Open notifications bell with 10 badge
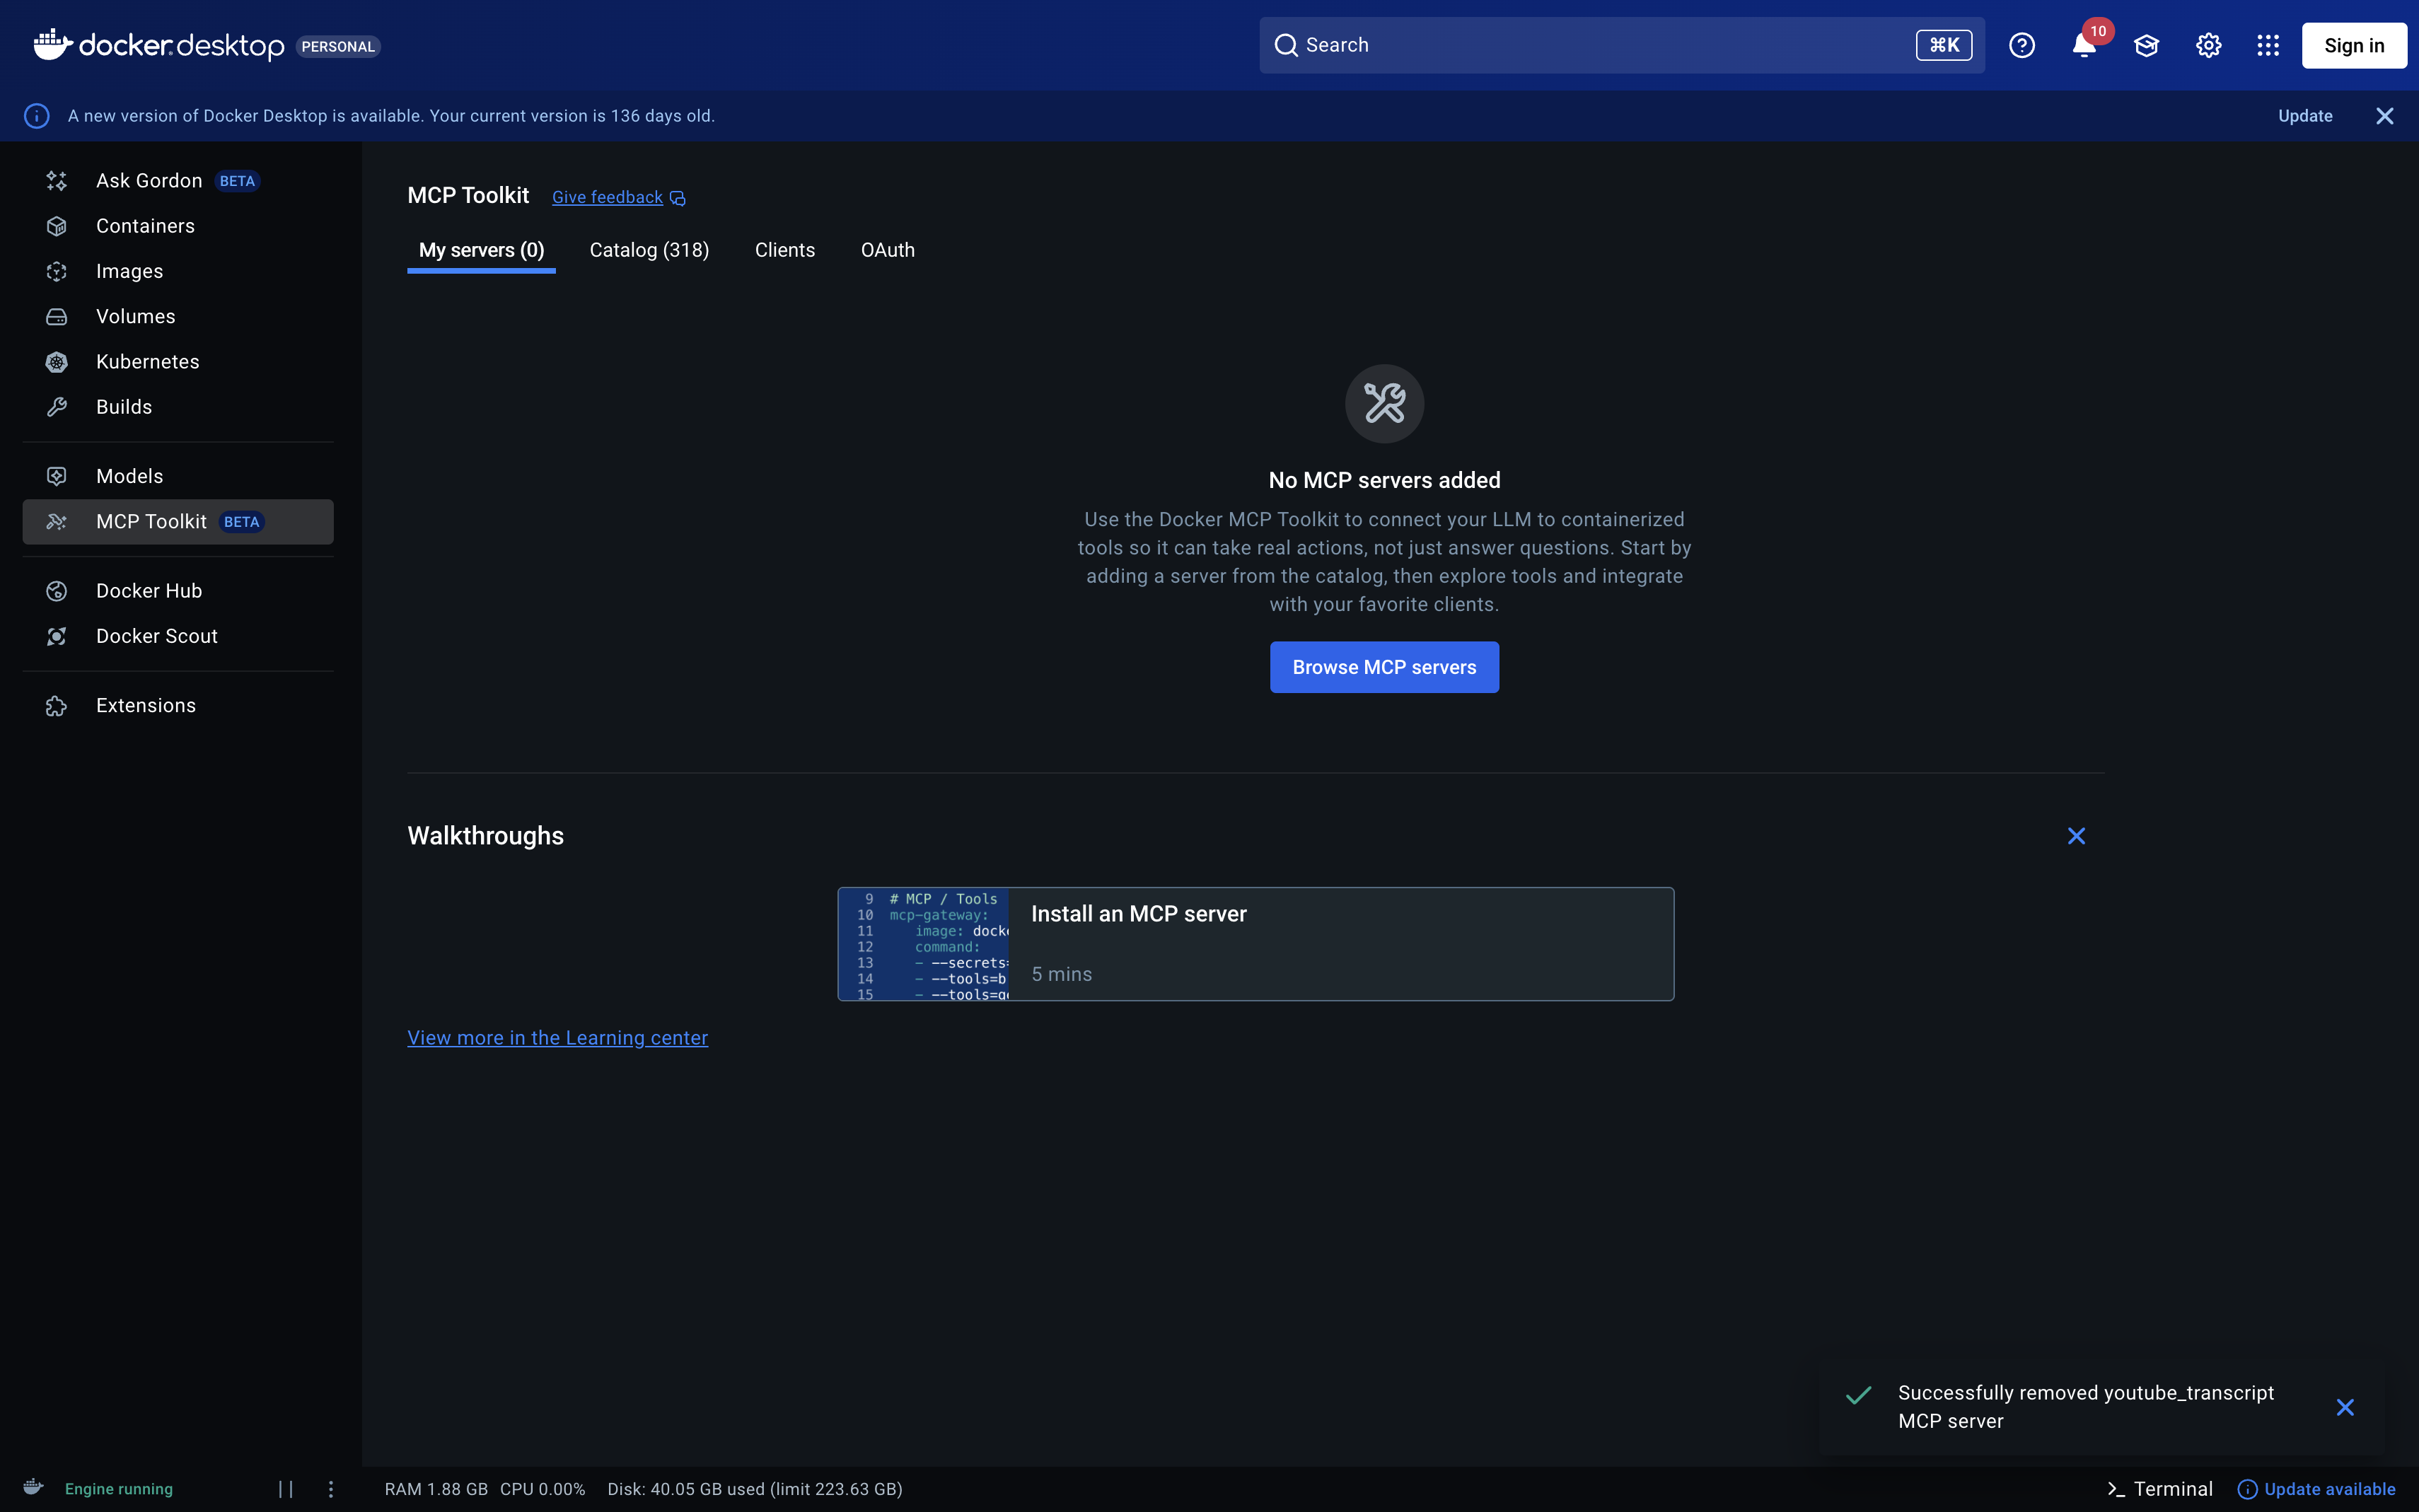Viewport: 2419px width, 1512px height. tap(2085, 45)
